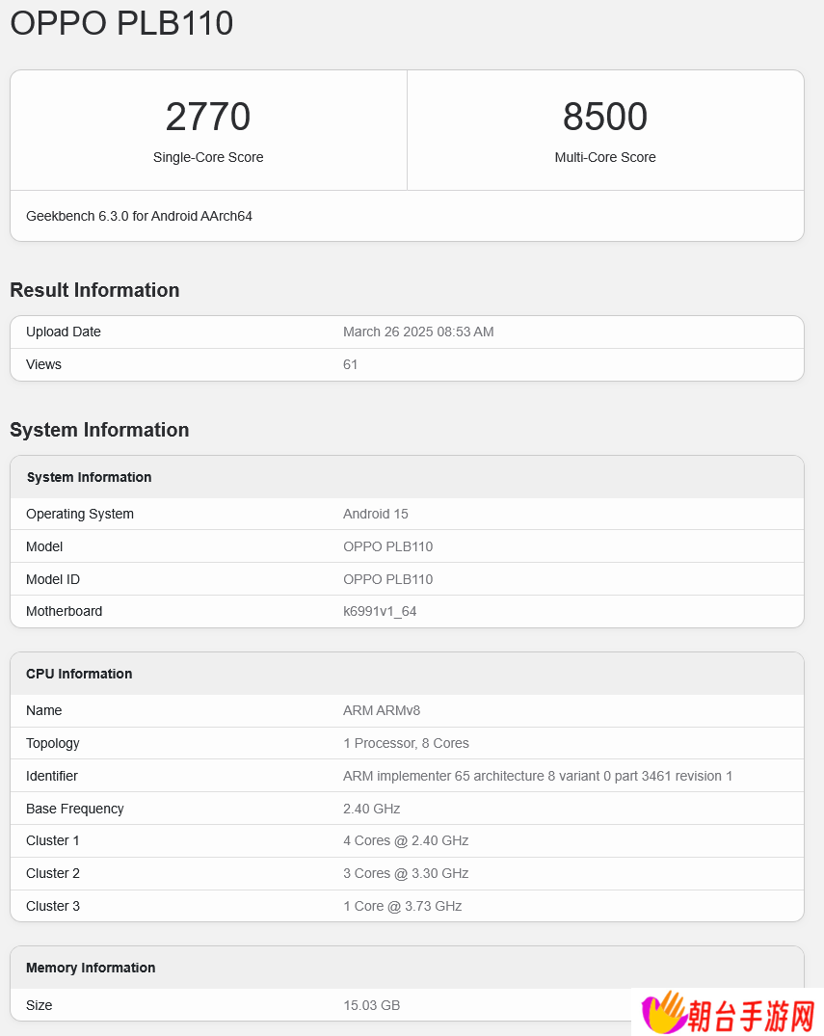This screenshot has width=824, height=1036.
Task: Select the OPPO PLB110 value in Model row
Action: tap(387, 546)
